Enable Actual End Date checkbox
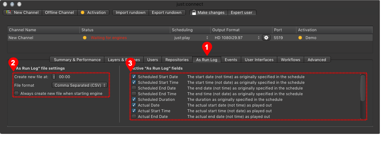Screen dimensions: 387x141 click(134, 116)
